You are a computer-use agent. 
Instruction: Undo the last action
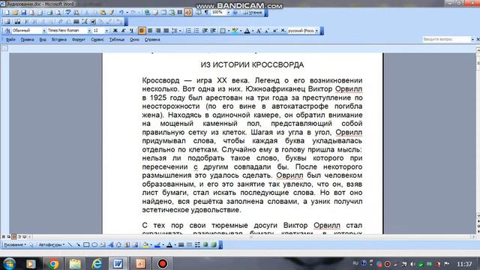121,13
